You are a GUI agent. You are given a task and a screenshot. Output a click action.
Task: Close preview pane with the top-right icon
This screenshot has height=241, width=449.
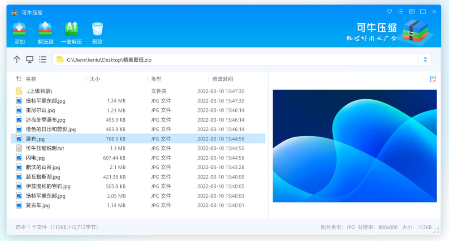pos(433,79)
